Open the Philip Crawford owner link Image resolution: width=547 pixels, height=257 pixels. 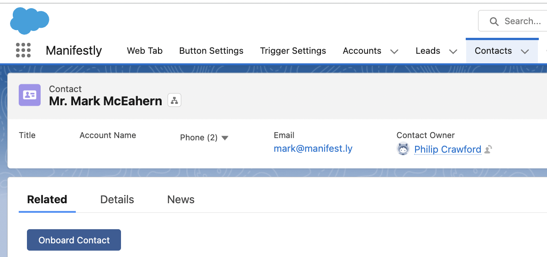pos(447,149)
